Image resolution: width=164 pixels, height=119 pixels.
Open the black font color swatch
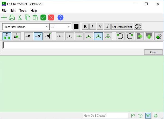pyautogui.click(x=76, y=27)
